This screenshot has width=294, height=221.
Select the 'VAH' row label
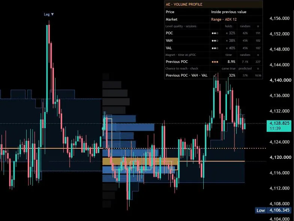point(169,40)
